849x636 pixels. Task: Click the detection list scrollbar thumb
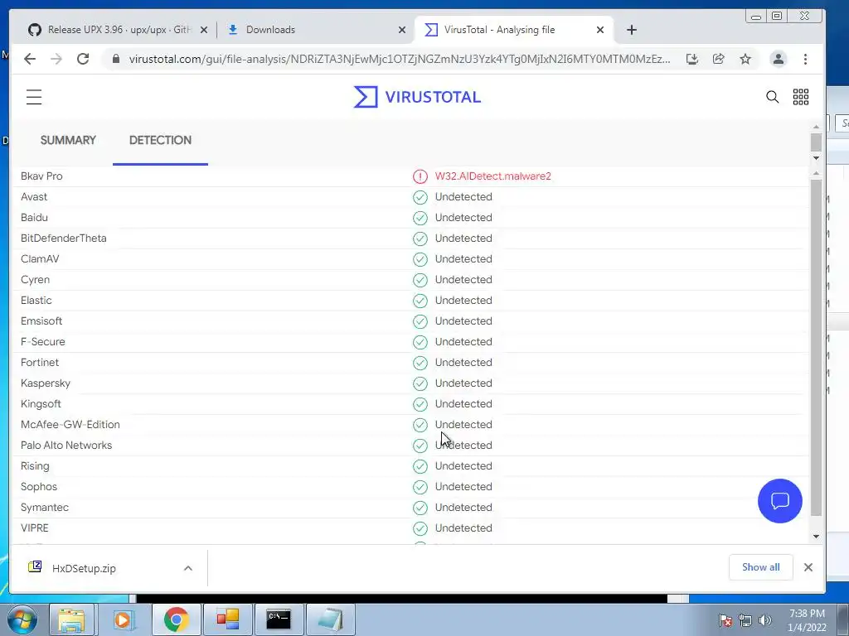point(817,347)
